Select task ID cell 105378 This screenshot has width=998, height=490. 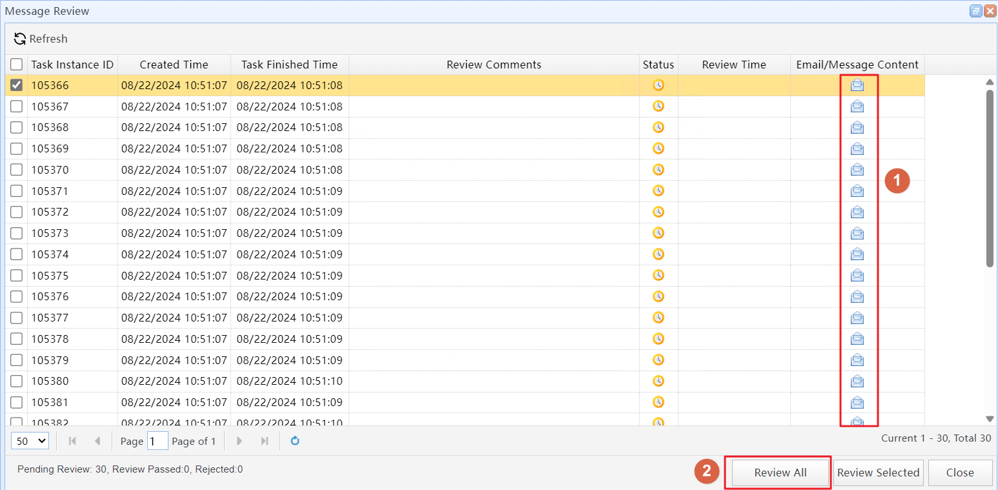pos(72,339)
